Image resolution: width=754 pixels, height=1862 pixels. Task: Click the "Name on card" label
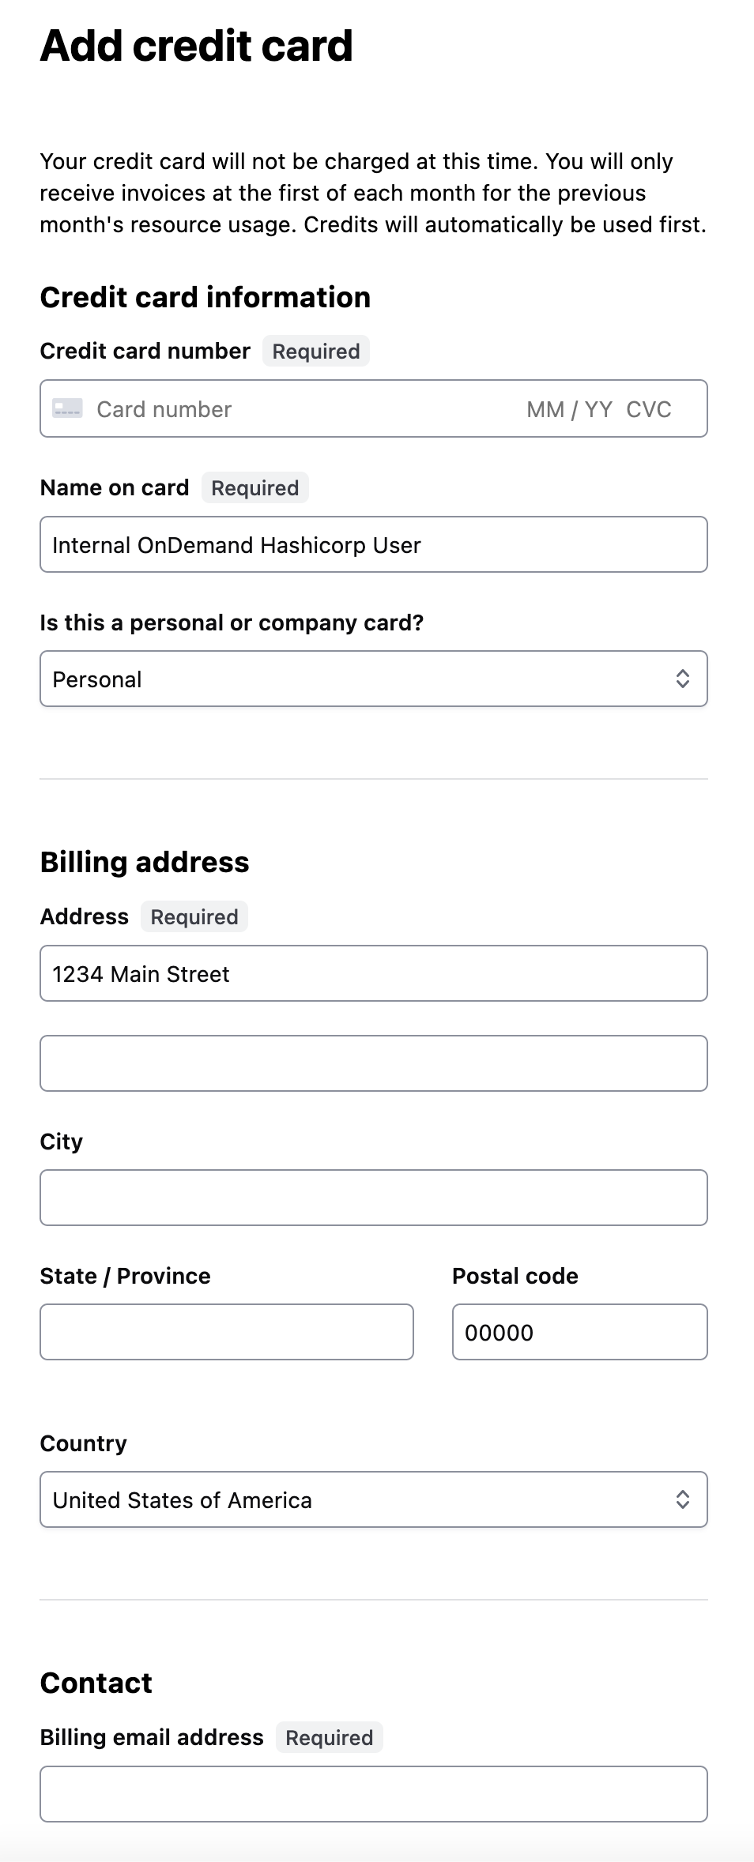115,487
